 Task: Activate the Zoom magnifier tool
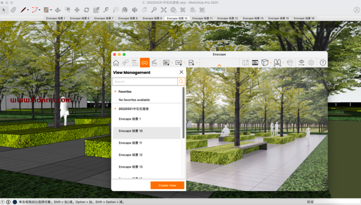click(154, 10)
